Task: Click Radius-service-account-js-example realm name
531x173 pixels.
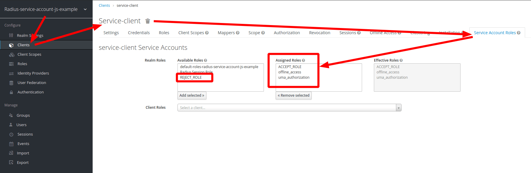Action: pos(41,9)
